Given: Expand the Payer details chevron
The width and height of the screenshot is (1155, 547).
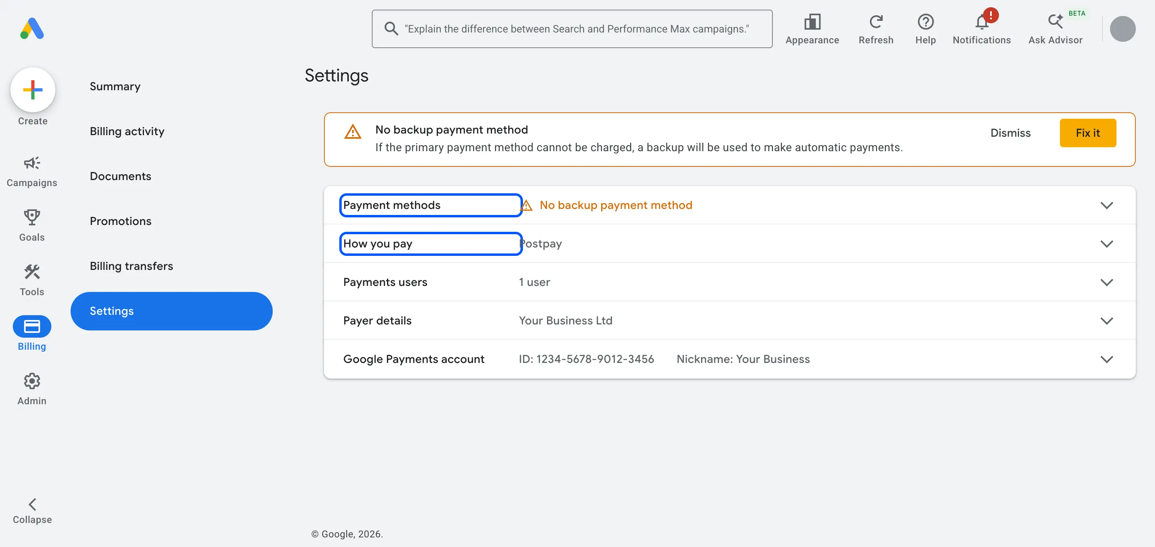Looking at the screenshot, I should 1106,321.
